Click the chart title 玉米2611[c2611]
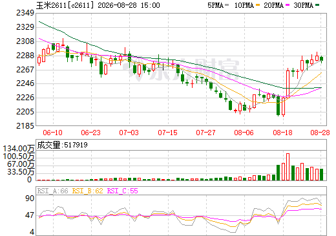Image resolution: width=336 pixels, height=236 pixels. tap(65, 5)
